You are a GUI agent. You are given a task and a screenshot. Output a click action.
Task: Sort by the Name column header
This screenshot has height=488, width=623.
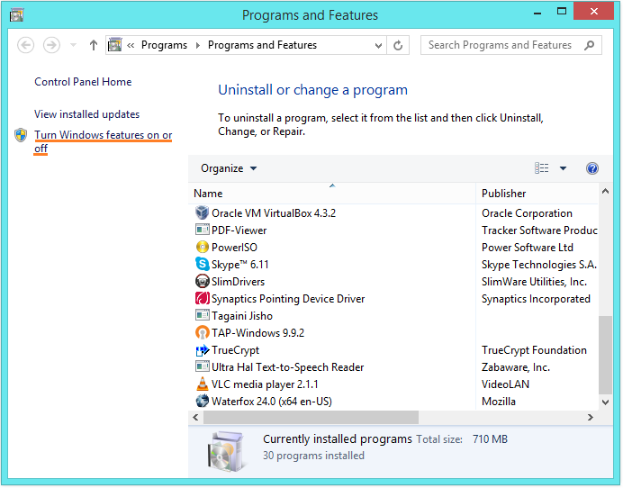pyautogui.click(x=332, y=194)
